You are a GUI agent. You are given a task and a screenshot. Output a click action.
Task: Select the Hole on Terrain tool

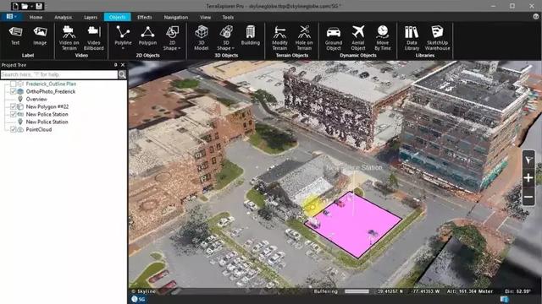click(304, 38)
